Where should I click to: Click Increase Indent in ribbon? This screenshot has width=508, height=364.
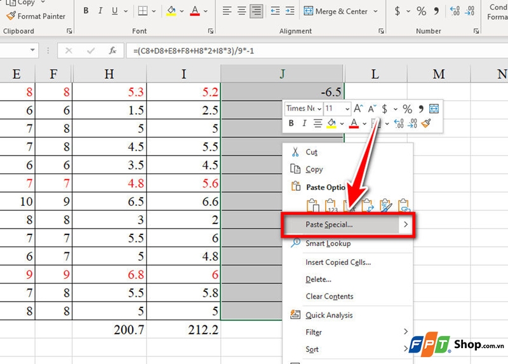click(290, 11)
